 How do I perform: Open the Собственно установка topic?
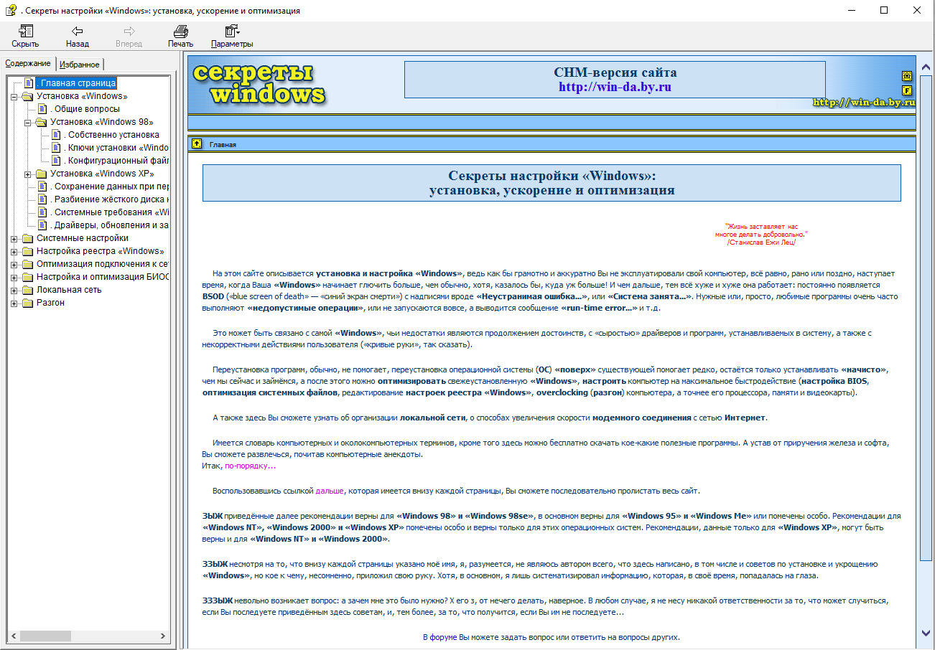point(111,135)
